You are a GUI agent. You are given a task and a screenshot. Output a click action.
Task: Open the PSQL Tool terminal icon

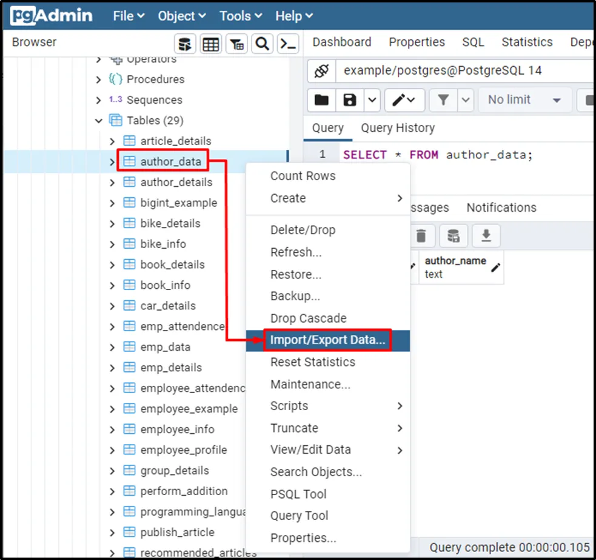point(288,44)
